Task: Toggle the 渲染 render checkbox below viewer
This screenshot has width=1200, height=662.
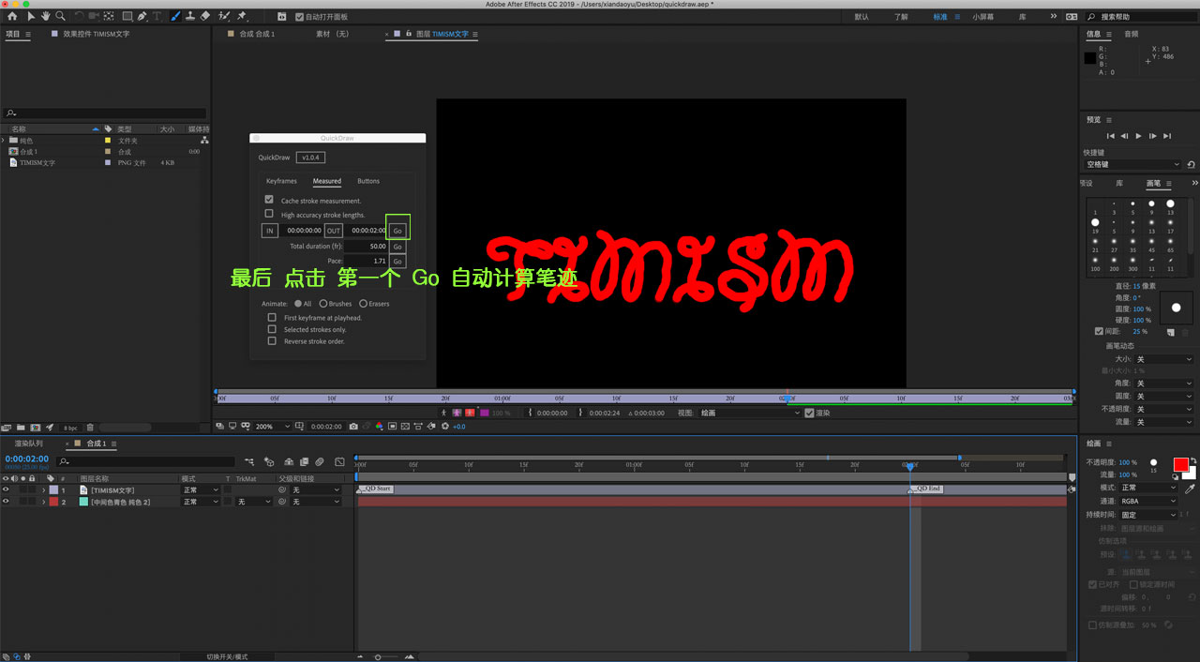Action: click(x=809, y=413)
